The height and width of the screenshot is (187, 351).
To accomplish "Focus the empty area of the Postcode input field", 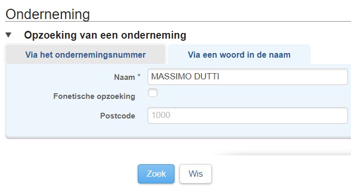I will coord(258,115).
